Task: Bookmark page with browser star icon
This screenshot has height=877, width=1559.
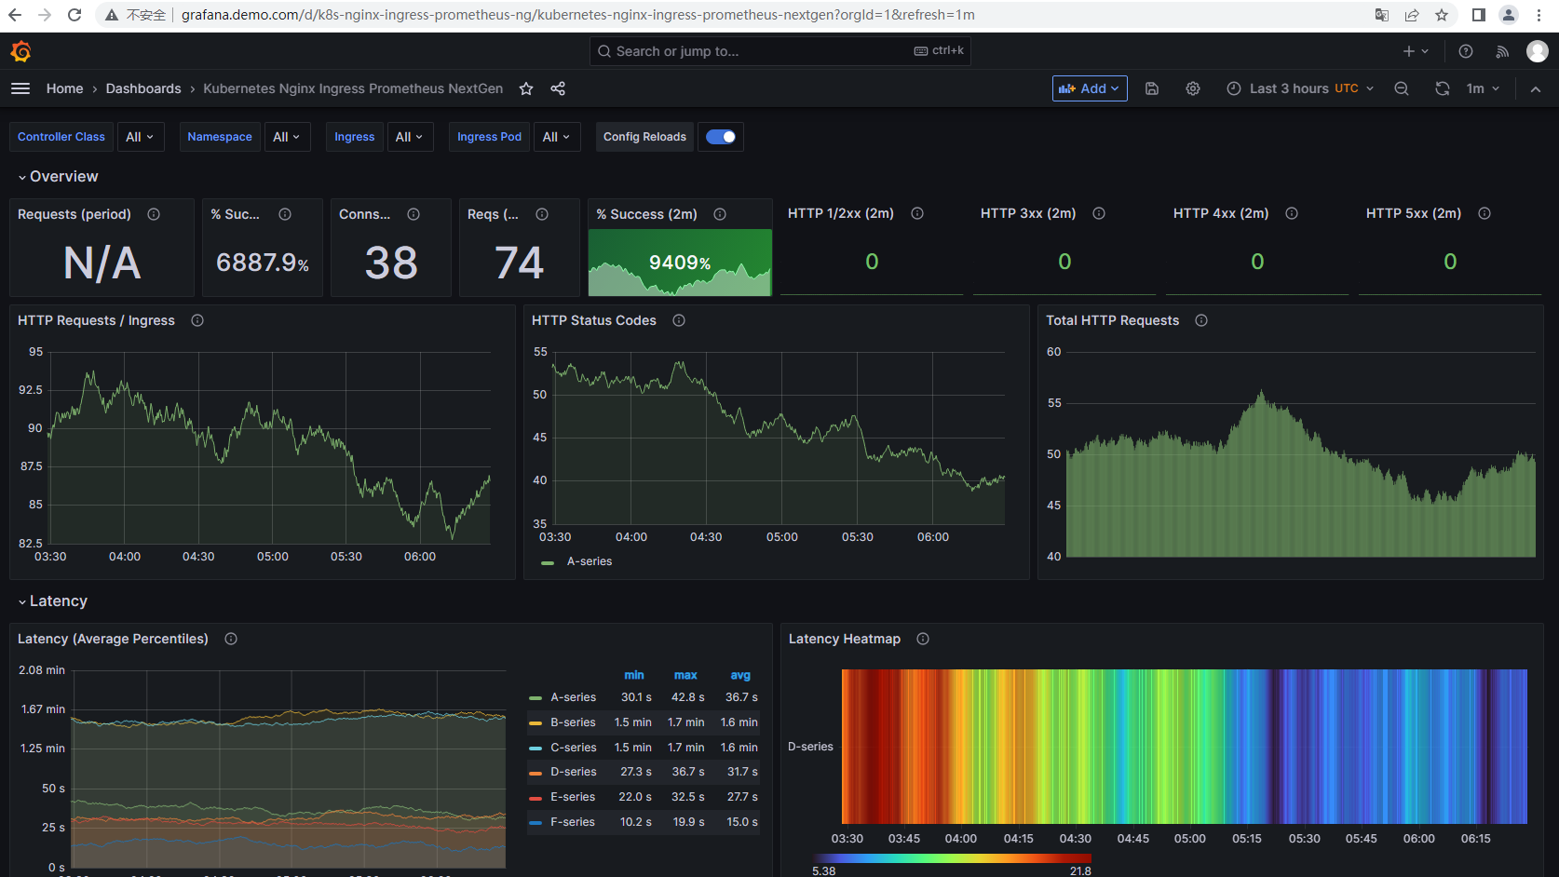Action: click(x=1442, y=15)
